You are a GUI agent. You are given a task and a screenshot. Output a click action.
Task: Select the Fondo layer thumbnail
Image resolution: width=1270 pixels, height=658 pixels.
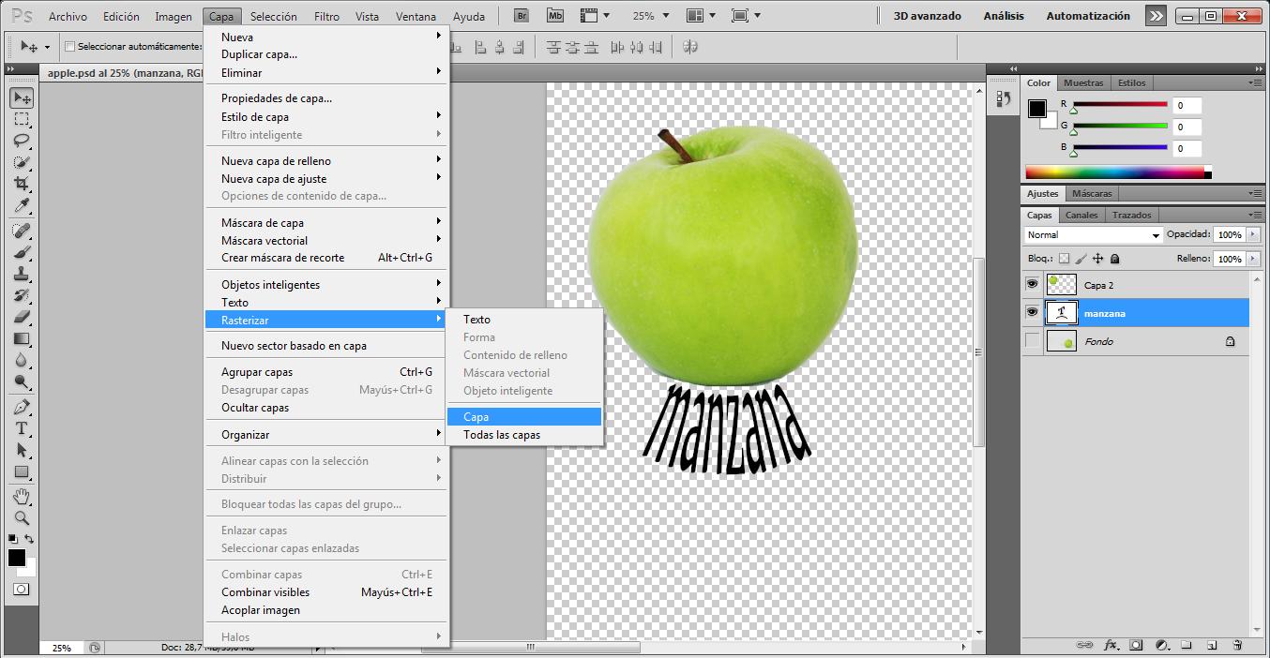tap(1061, 342)
